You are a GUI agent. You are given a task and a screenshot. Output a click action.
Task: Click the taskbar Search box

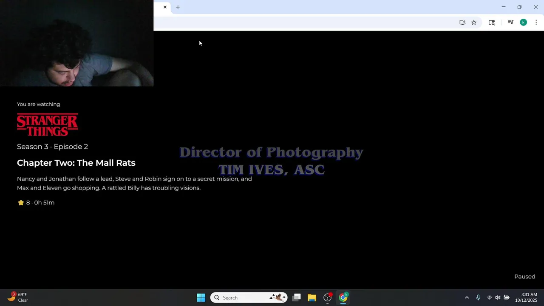pos(249,297)
